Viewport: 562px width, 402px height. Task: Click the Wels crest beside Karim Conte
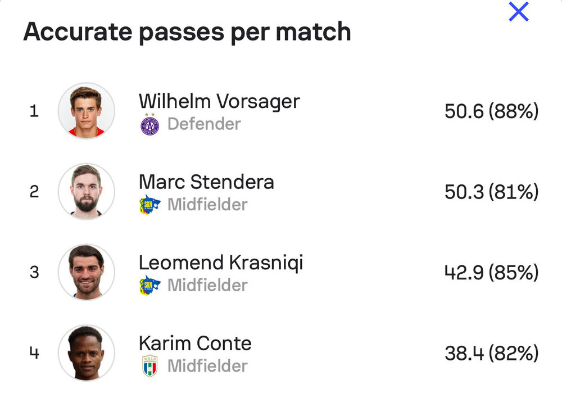click(150, 366)
